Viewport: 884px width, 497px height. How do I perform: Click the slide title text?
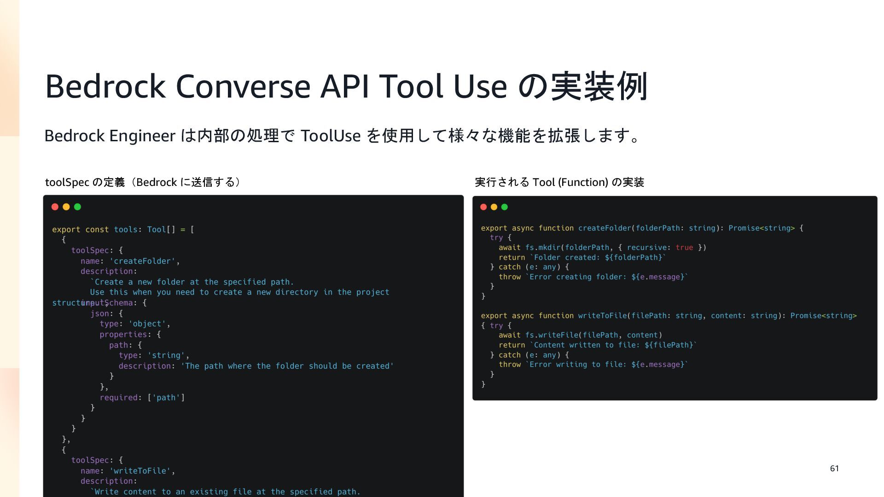[x=346, y=87]
